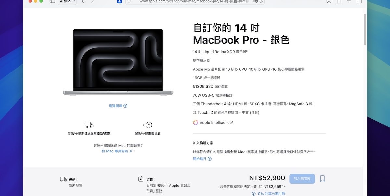The height and width of the screenshot is (196, 390).
Task: Click the apple.com address bar
Action: coord(195,1)
